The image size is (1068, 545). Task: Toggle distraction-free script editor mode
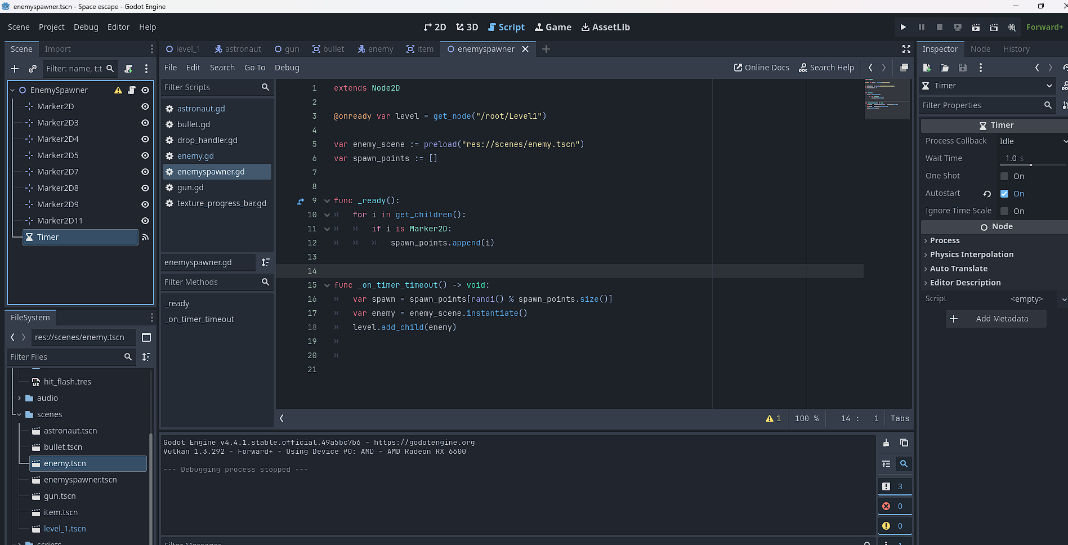pyautogui.click(x=905, y=49)
